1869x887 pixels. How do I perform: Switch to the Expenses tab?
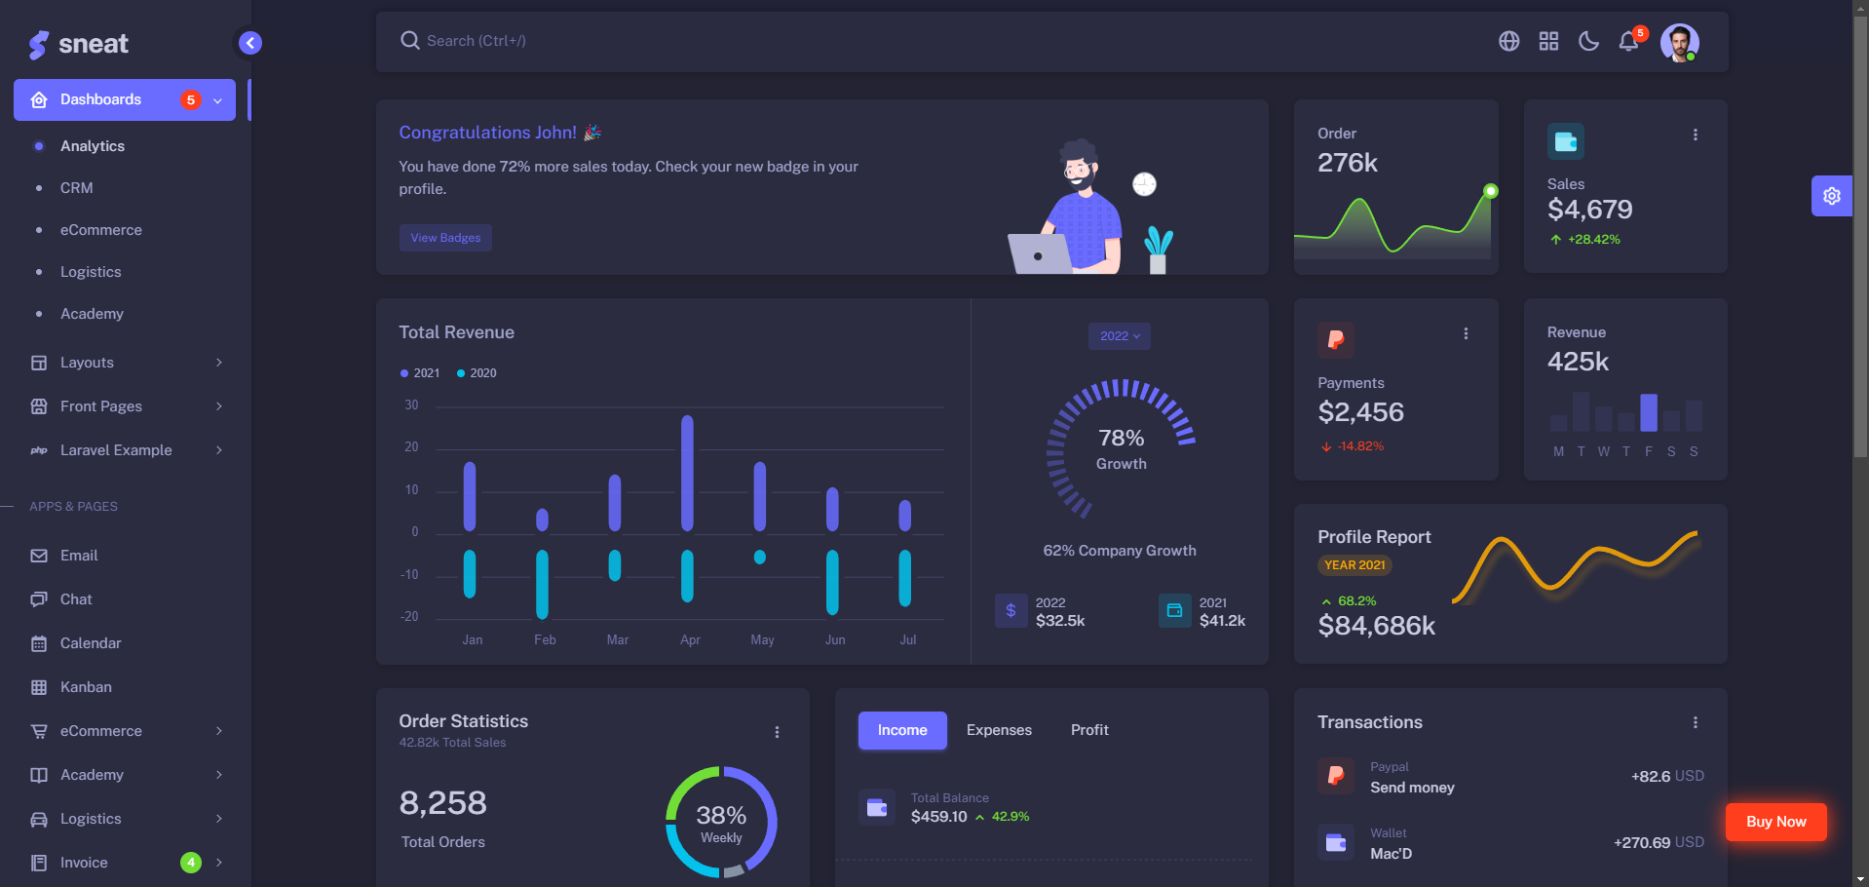click(x=999, y=729)
